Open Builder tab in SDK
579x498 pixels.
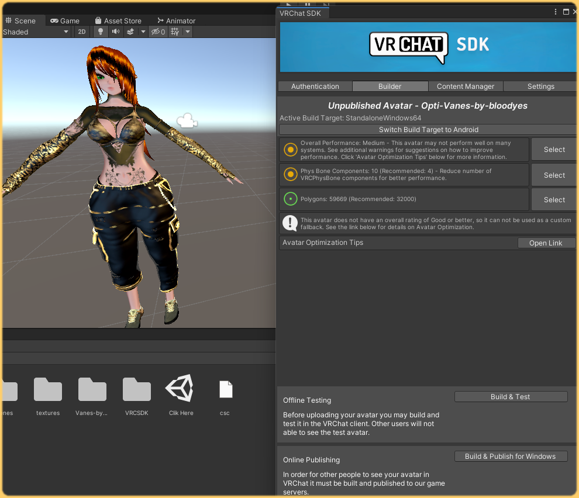[x=390, y=87]
